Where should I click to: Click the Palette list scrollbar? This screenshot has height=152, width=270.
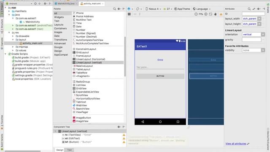(x=125, y=56)
